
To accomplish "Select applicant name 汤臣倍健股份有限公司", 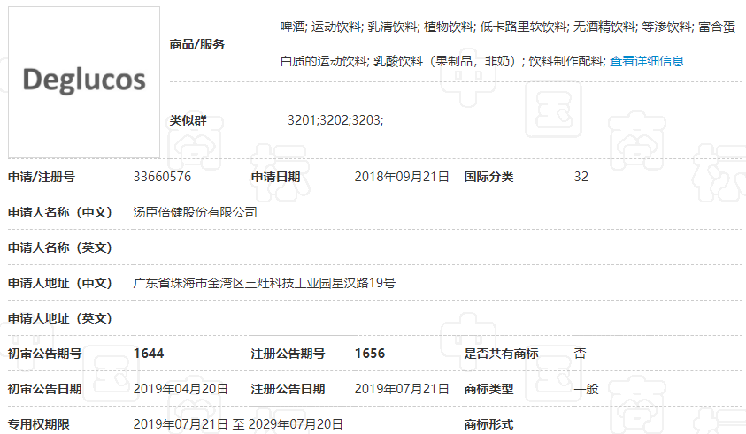I will pos(195,212).
